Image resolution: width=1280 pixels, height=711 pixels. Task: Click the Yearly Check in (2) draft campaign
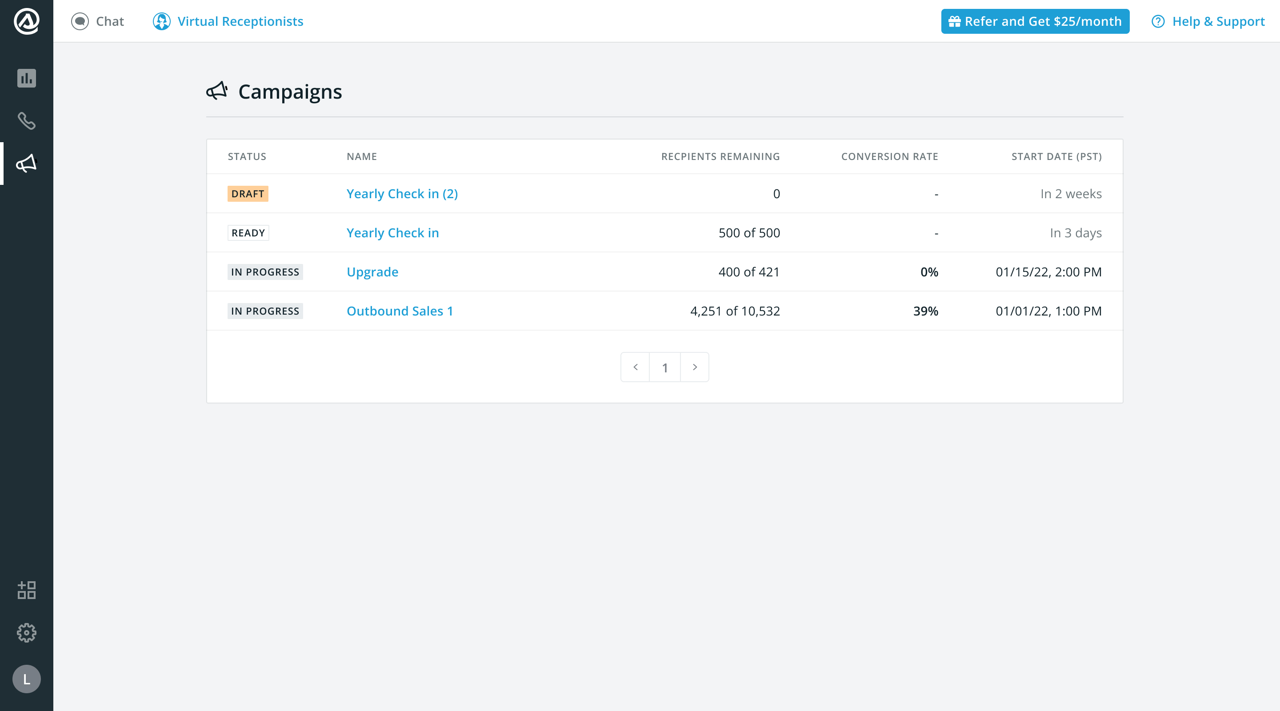pos(402,193)
